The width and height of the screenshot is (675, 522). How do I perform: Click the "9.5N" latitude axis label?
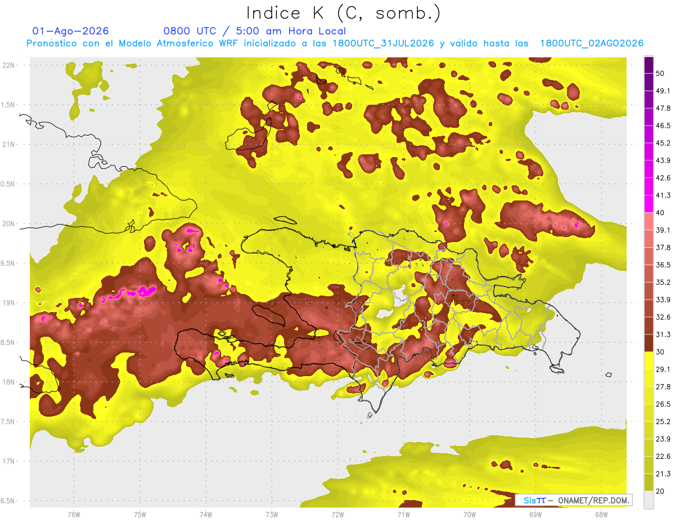click(x=8, y=263)
